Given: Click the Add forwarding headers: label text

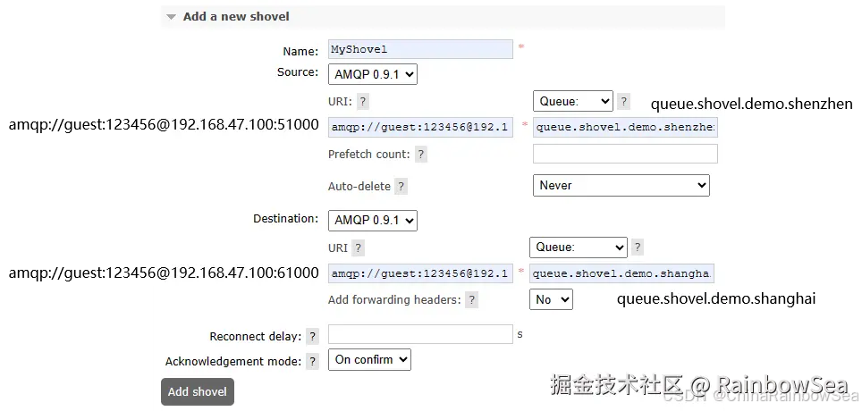Looking at the screenshot, I should pos(394,299).
